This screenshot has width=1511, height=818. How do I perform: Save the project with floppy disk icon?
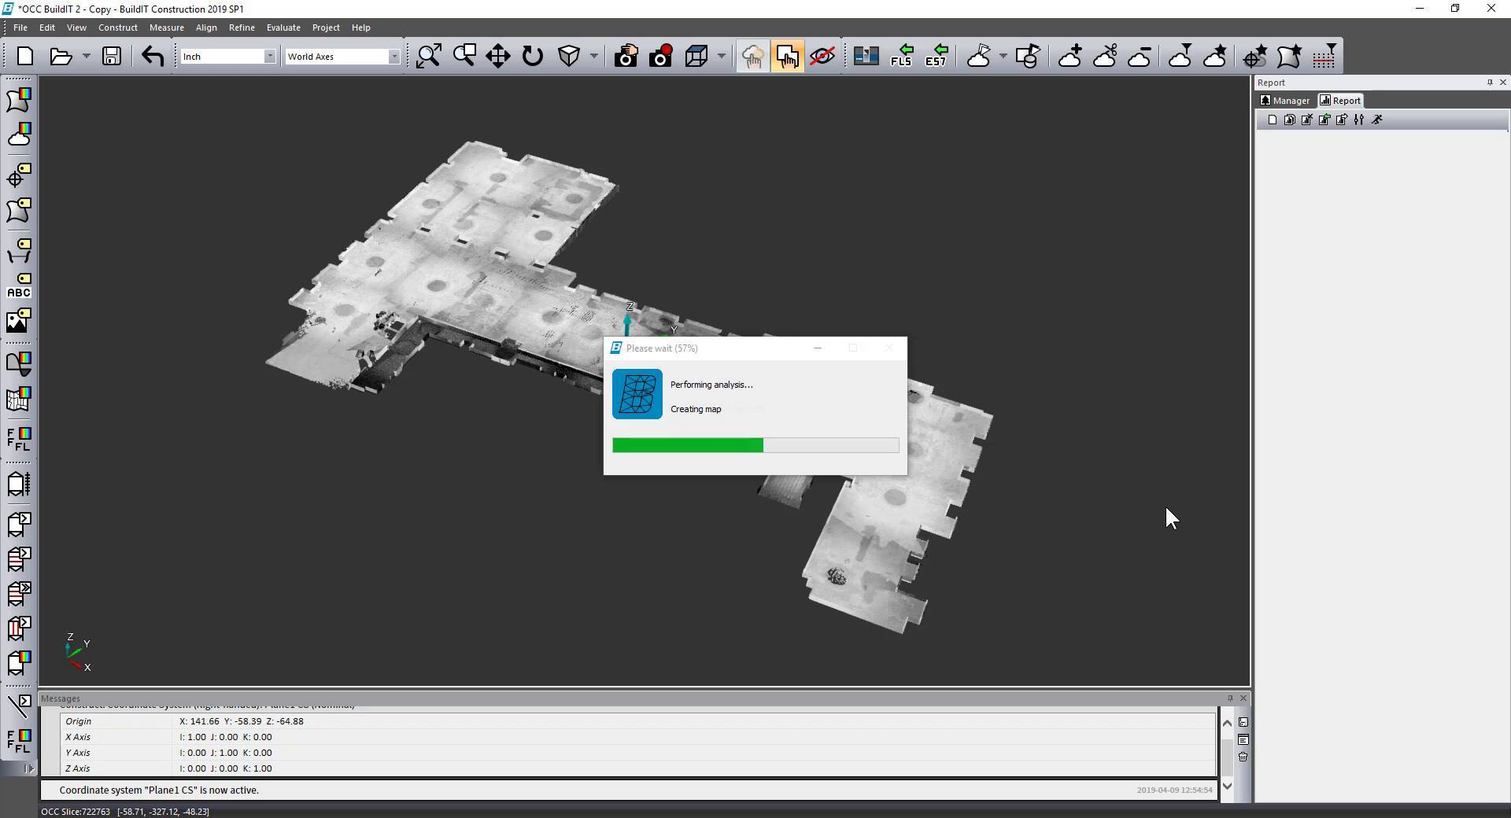tap(112, 56)
